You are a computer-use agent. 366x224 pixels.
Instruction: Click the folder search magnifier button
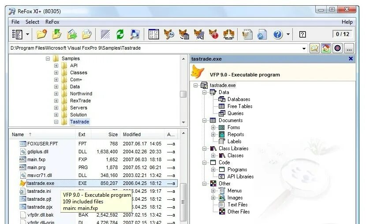click(x=315, y=48)
